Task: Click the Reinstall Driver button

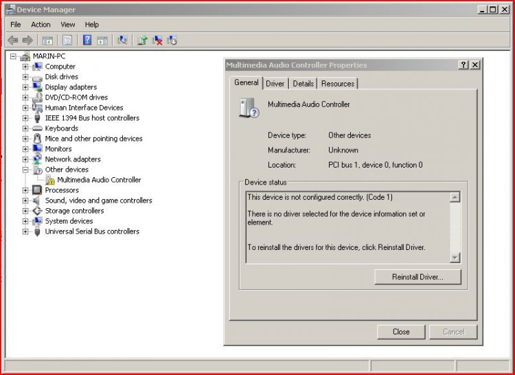Action: pyautogui.click(x=417, y=277)
